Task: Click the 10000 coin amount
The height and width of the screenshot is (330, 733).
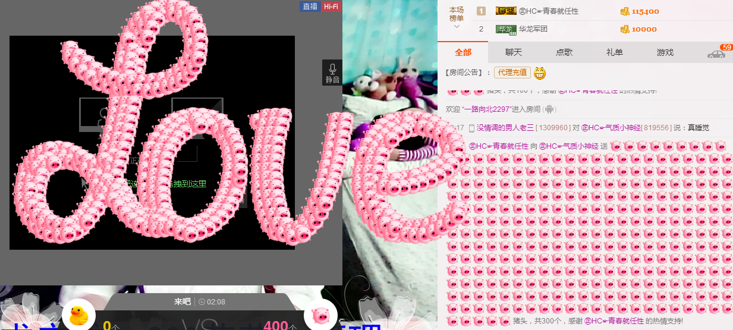Action: click(x=644, y=29)
